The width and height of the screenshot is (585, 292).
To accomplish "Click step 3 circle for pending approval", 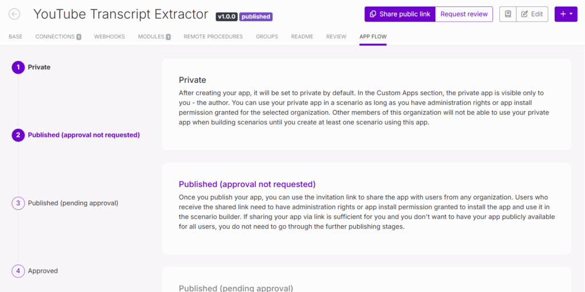I will point(18,203).
